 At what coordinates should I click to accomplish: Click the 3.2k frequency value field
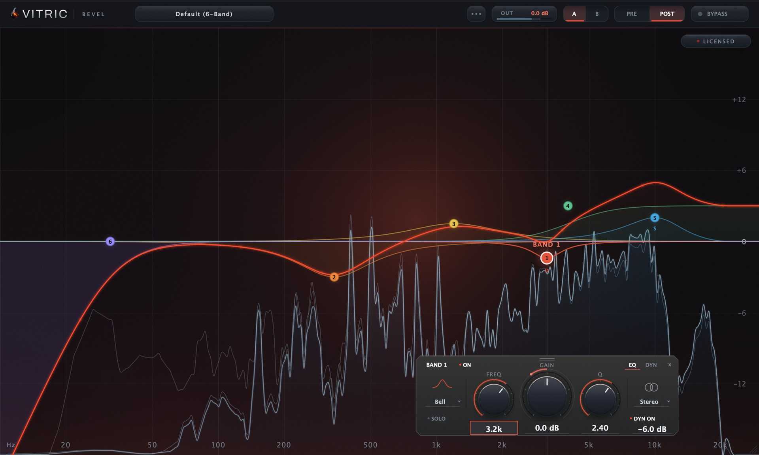click(x=494, y=429)
